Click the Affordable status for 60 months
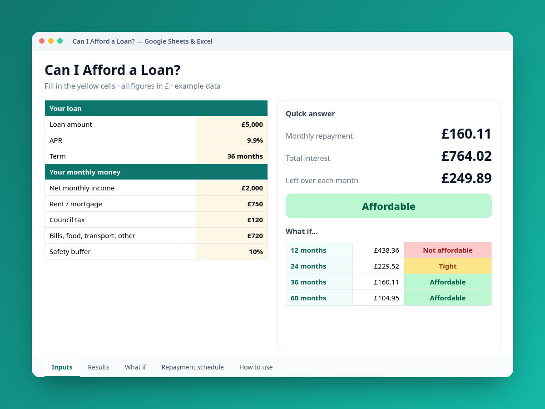Screen dimensions: 545x409 448,298
